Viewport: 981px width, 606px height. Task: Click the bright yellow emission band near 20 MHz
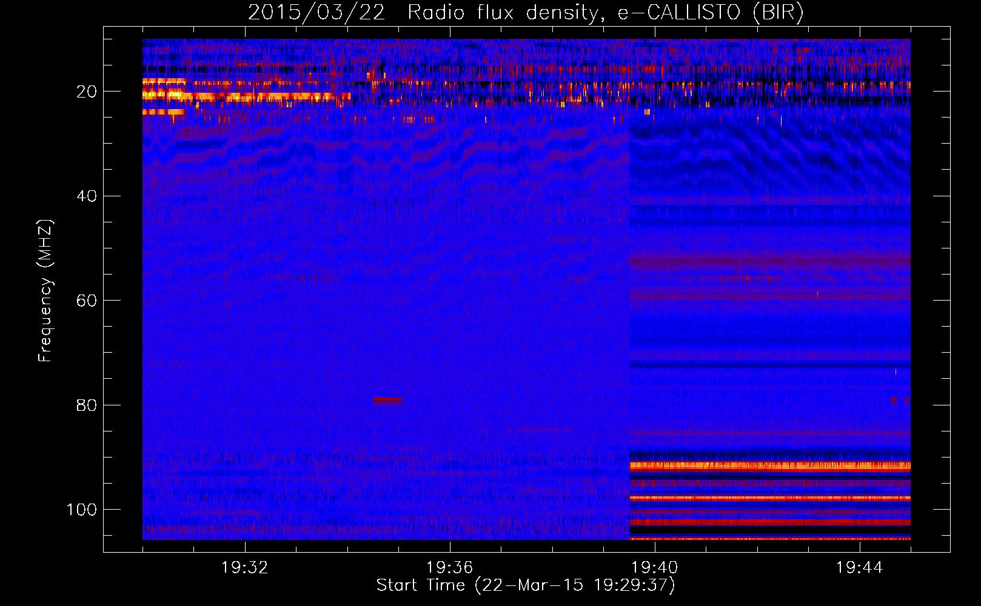(246, 96)
